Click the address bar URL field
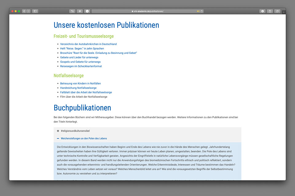Image resolution: width=295 pixels, height=196 pixels. coord(147,11)
